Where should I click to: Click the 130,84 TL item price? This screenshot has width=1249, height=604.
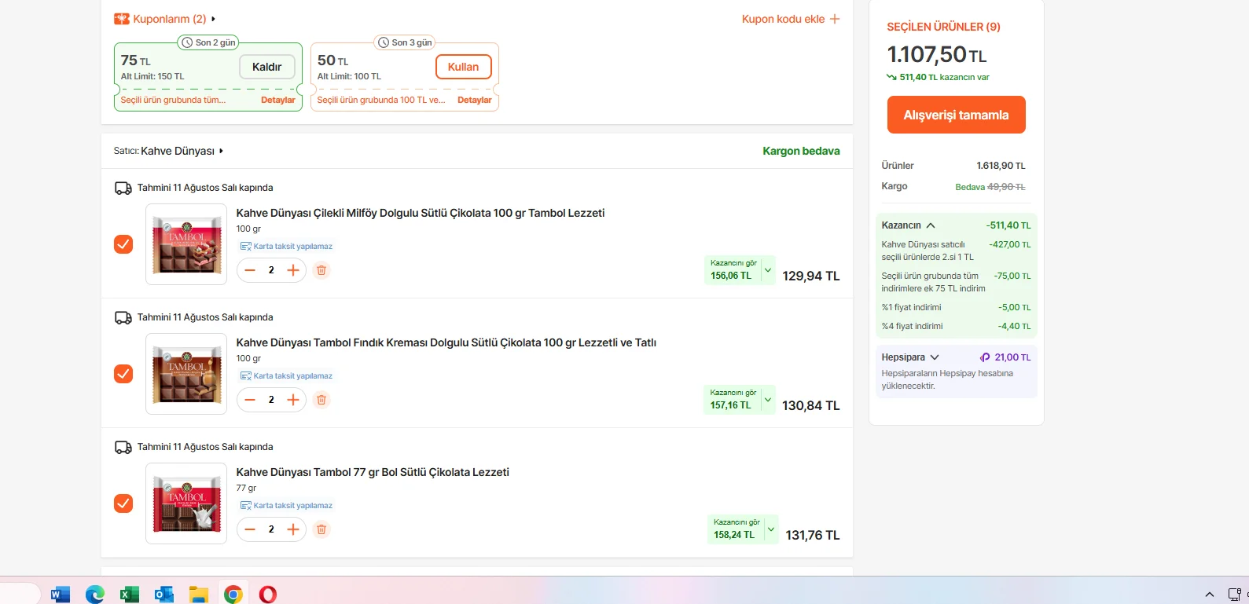[811, 406]
